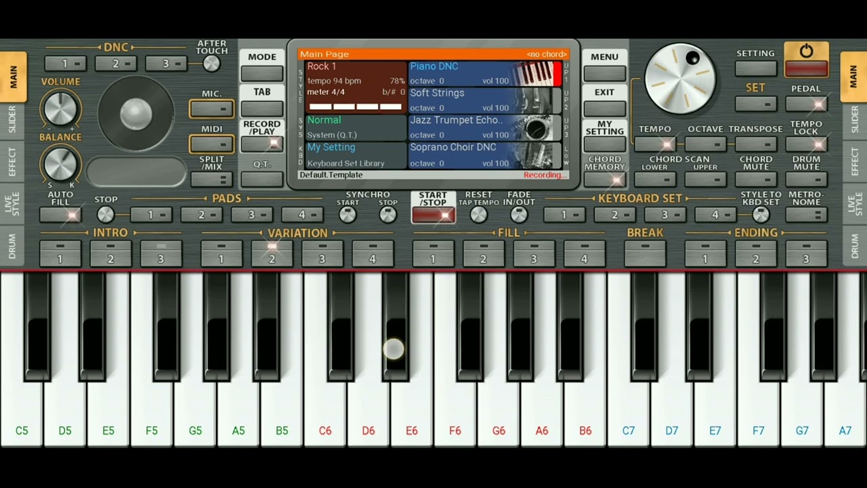Tap the joystick pitch controller
Screen dimensions: 867x488
(136, 113)
